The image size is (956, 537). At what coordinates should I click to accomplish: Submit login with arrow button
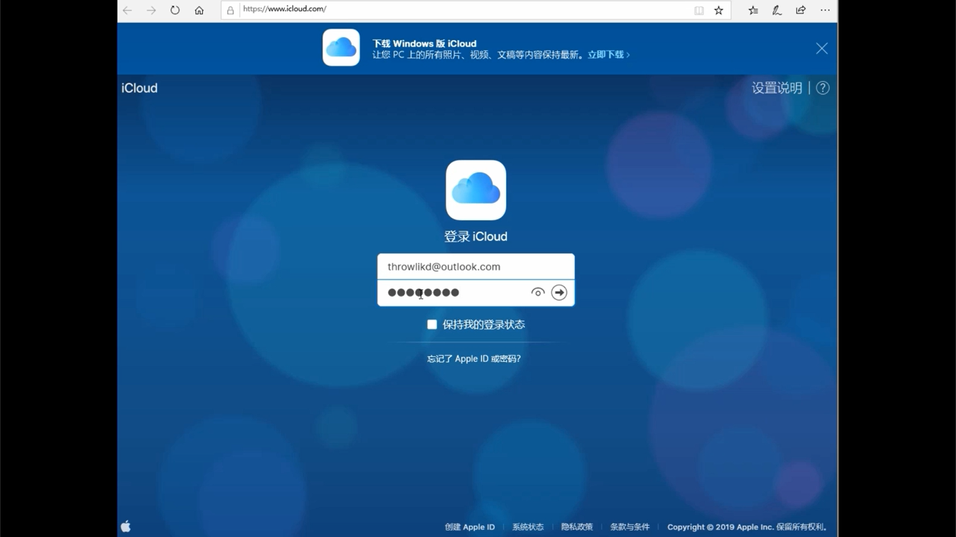point(559,293)
